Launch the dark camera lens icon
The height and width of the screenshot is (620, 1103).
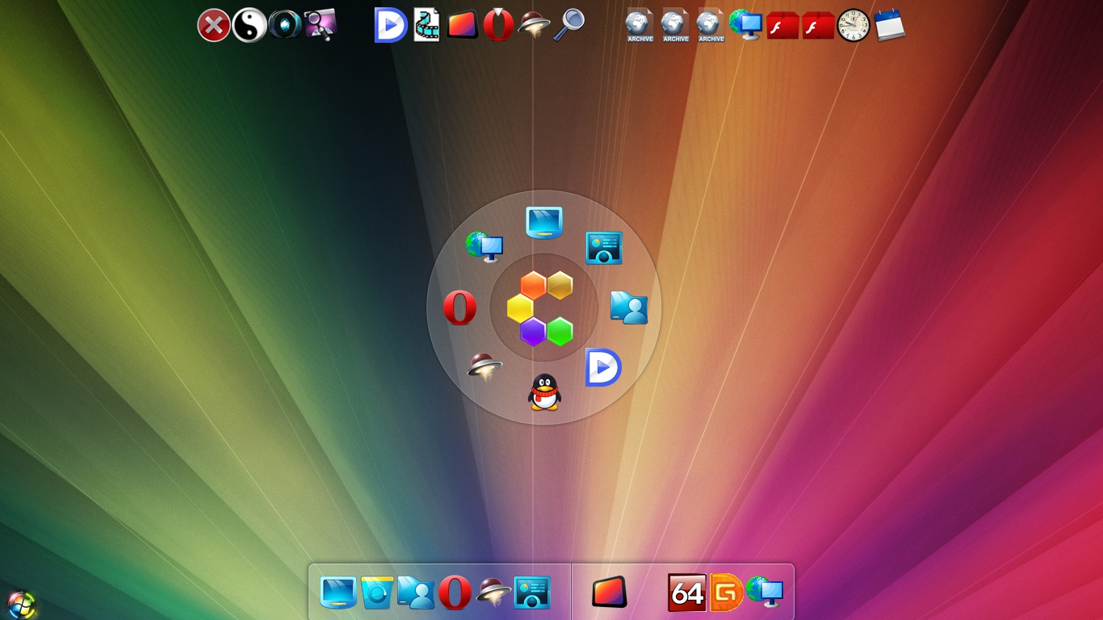(x=285, y=24)
